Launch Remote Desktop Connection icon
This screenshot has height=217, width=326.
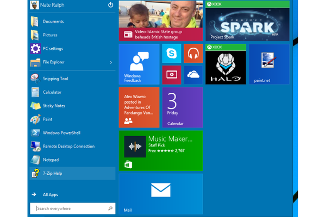(x=35, y=146)
